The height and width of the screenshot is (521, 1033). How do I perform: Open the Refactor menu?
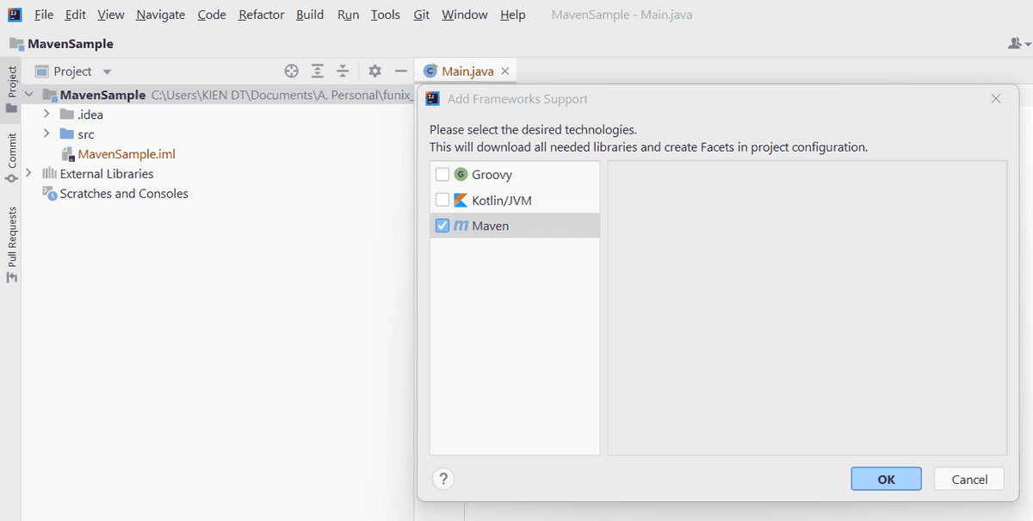pyautogui.click(x=260, y=14)
